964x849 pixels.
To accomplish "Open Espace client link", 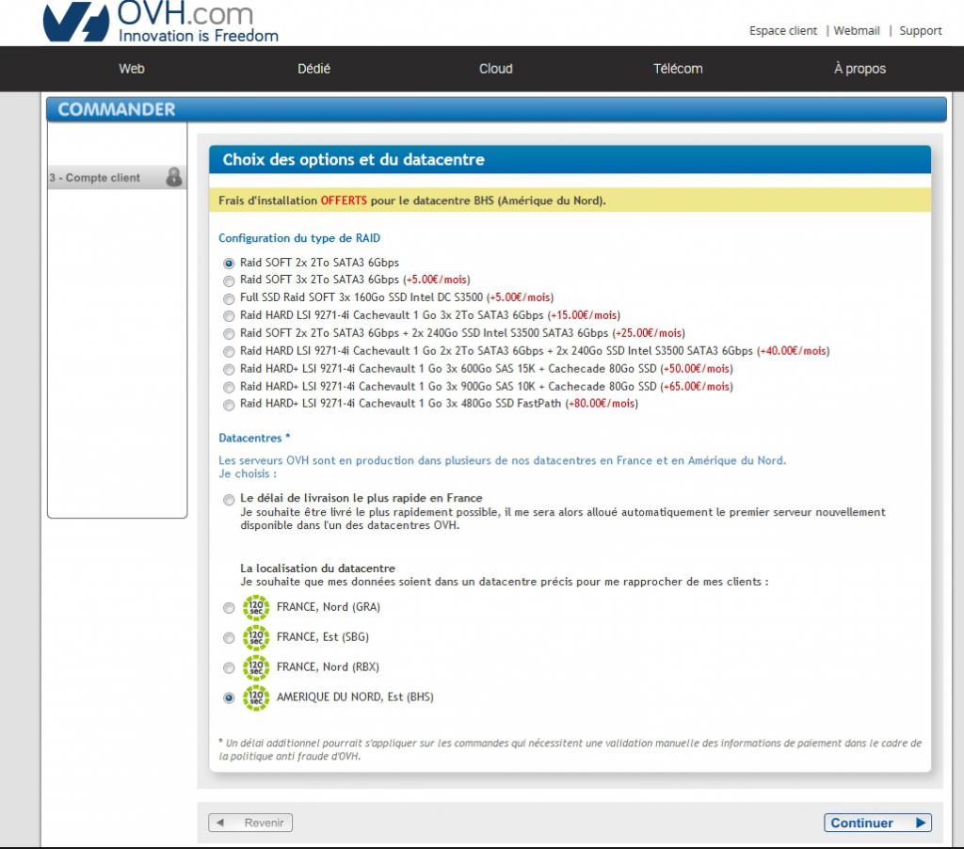I will click(782, 31).
